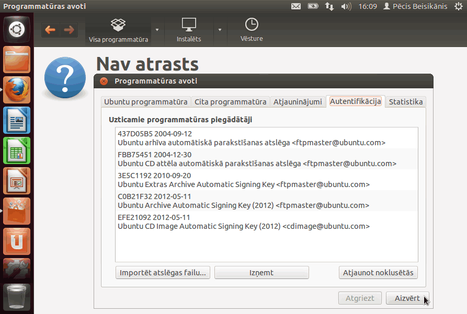Launch LibreOffice Writer from the launcher
This screenshot has width=467, height=314.
click(17, 120)
